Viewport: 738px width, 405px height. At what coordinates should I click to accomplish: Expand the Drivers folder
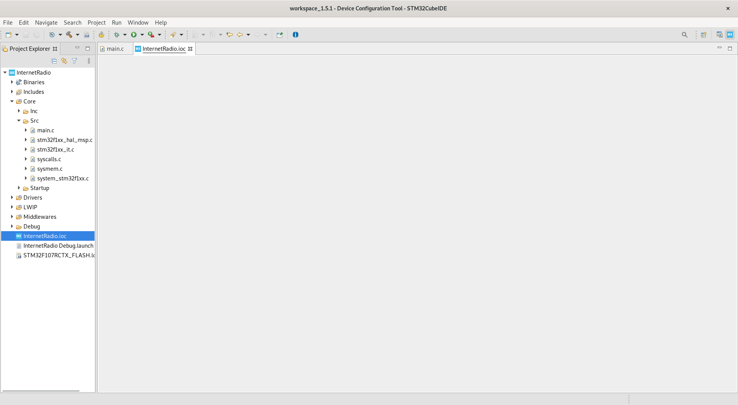pyautogui.click(x=12, y=197)
